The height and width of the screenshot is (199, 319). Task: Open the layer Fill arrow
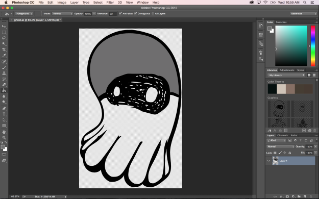tap(316, 153)
